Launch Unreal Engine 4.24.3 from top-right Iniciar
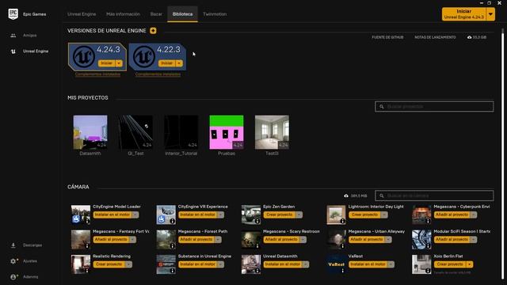The height and width of the screenshot is (285, 507). coord(464,14)
